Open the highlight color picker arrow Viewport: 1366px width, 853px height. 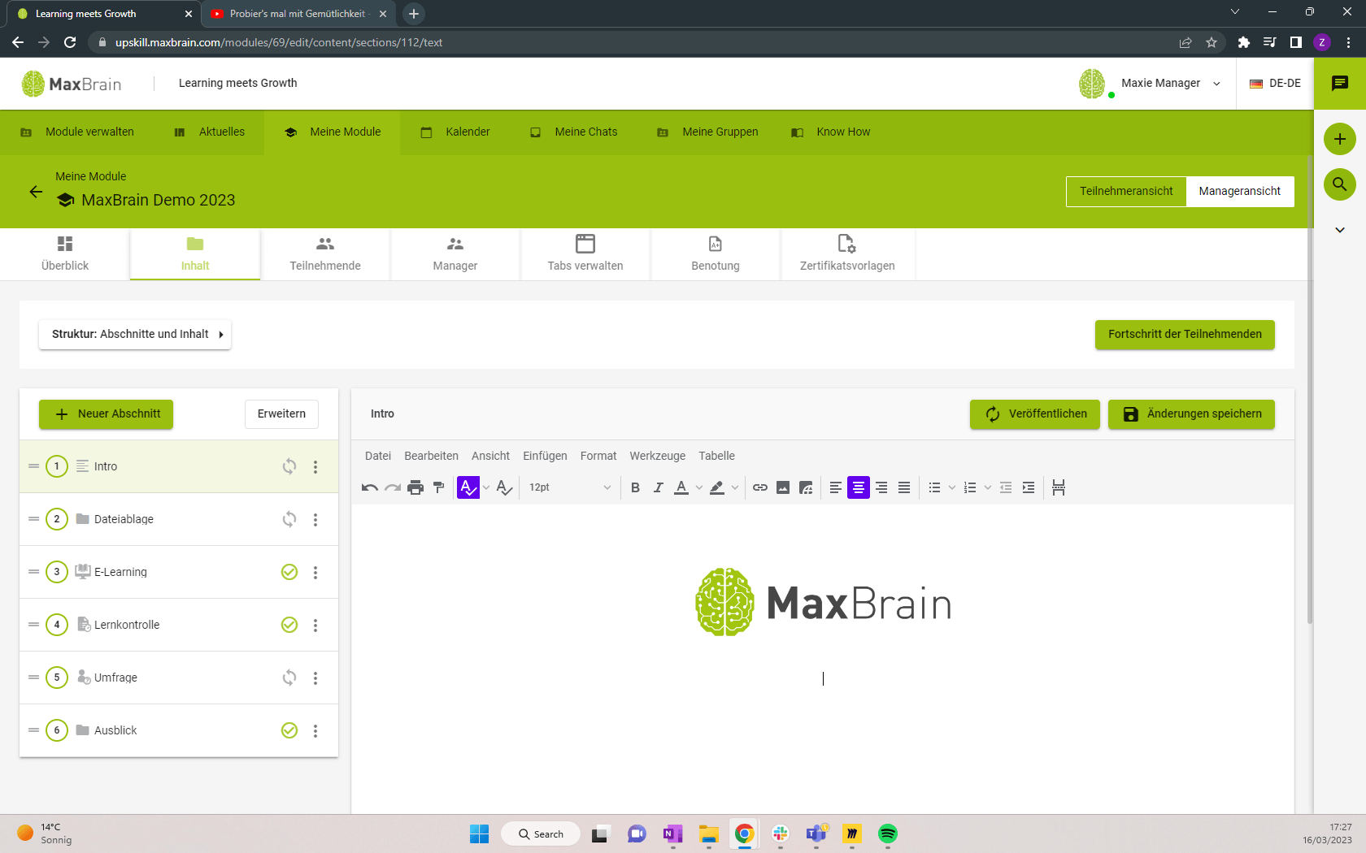(x=735, y=487)
